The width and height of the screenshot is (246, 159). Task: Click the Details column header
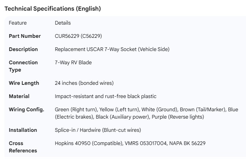63,23
